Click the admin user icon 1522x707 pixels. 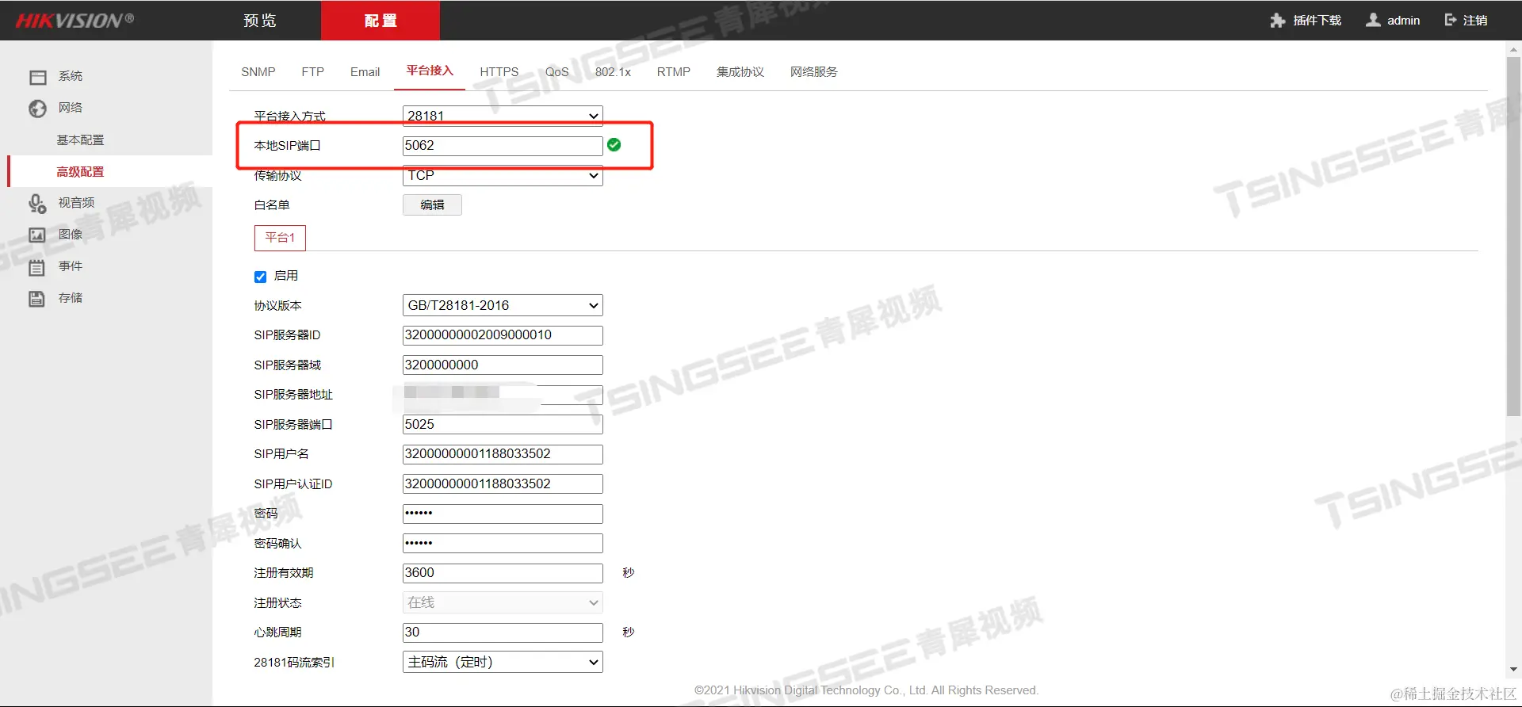(x=1373, y=20)
